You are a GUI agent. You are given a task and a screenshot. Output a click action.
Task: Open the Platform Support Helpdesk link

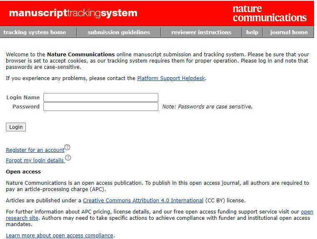(x=171, y=78)
